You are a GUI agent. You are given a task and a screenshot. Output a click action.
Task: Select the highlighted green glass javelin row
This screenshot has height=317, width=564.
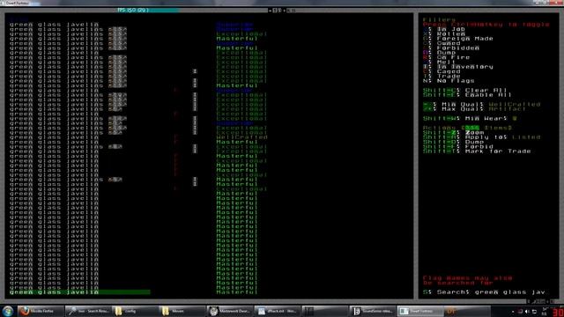coord(80,291)
